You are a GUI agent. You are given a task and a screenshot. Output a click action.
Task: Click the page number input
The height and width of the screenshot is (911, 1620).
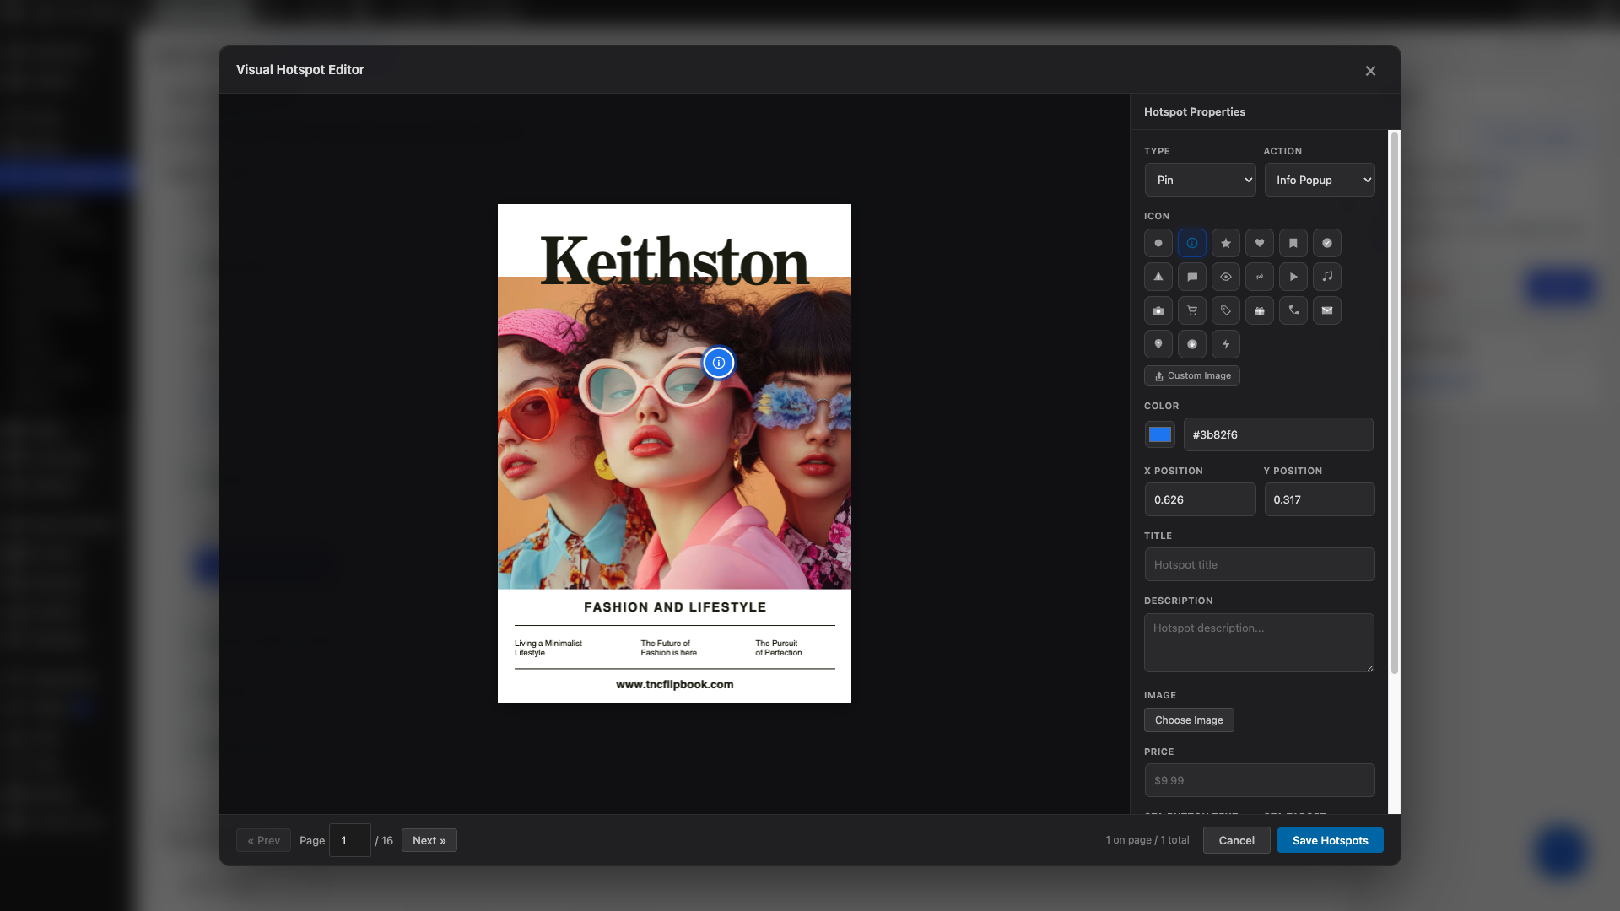point(350,840)
